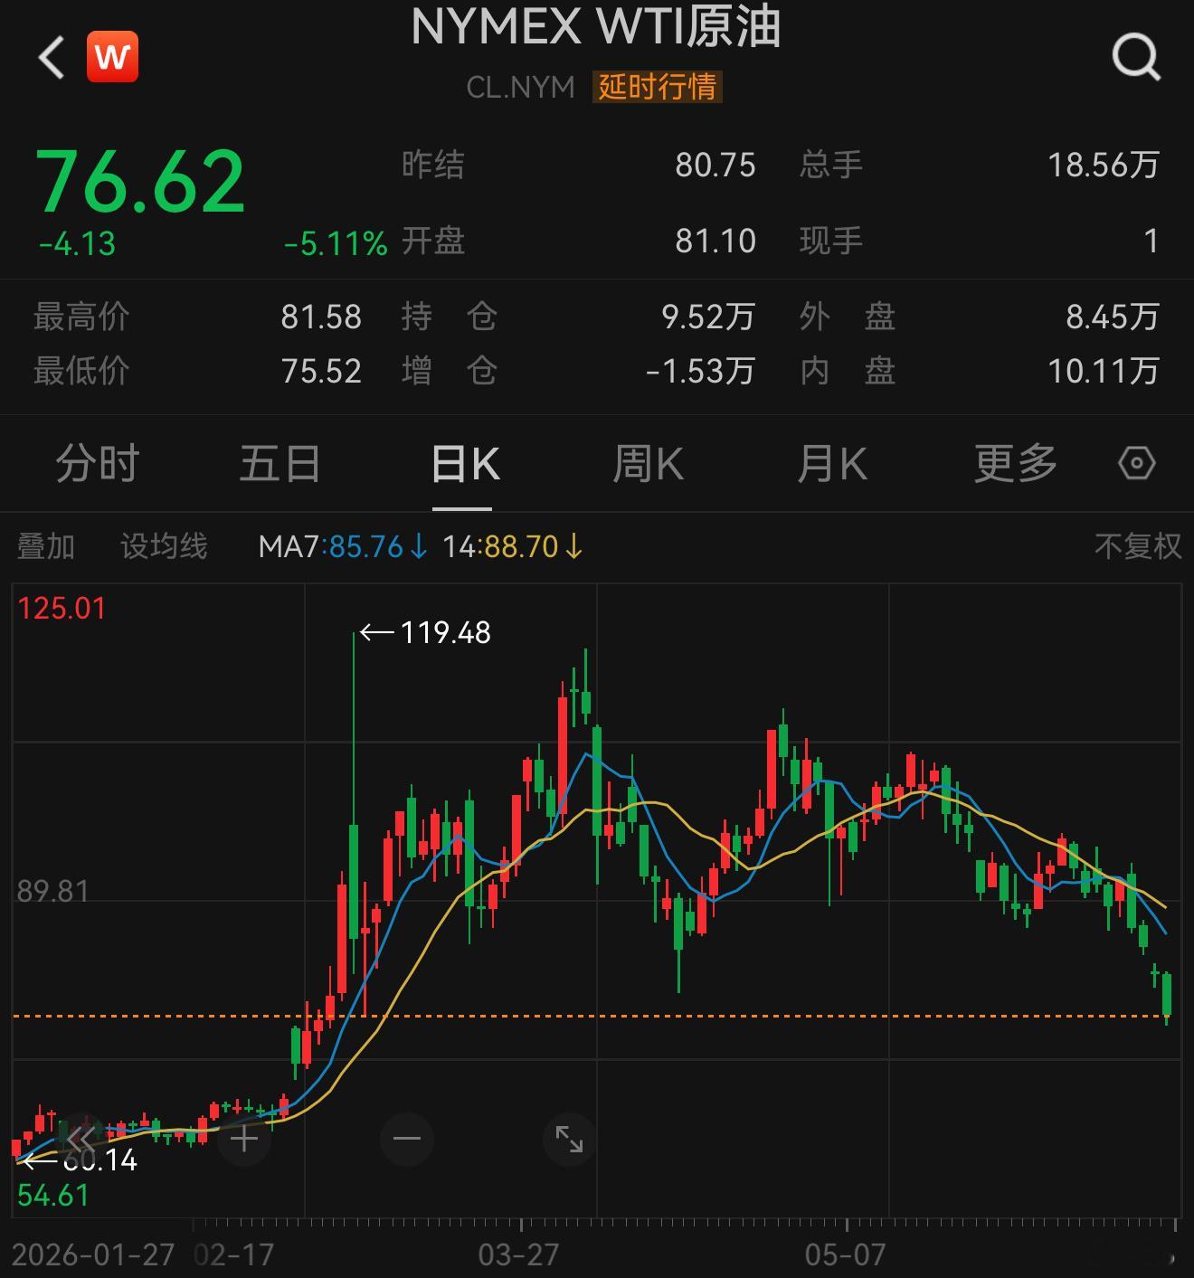Tap the 125.01 upper axis price
The image size is (1194, 1278).
point(62,608)
